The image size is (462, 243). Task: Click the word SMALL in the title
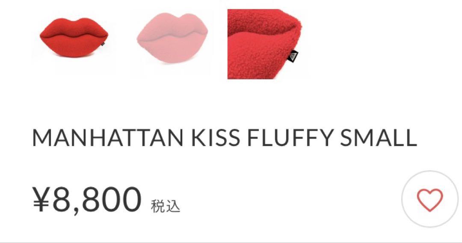[x=378, y=138]
